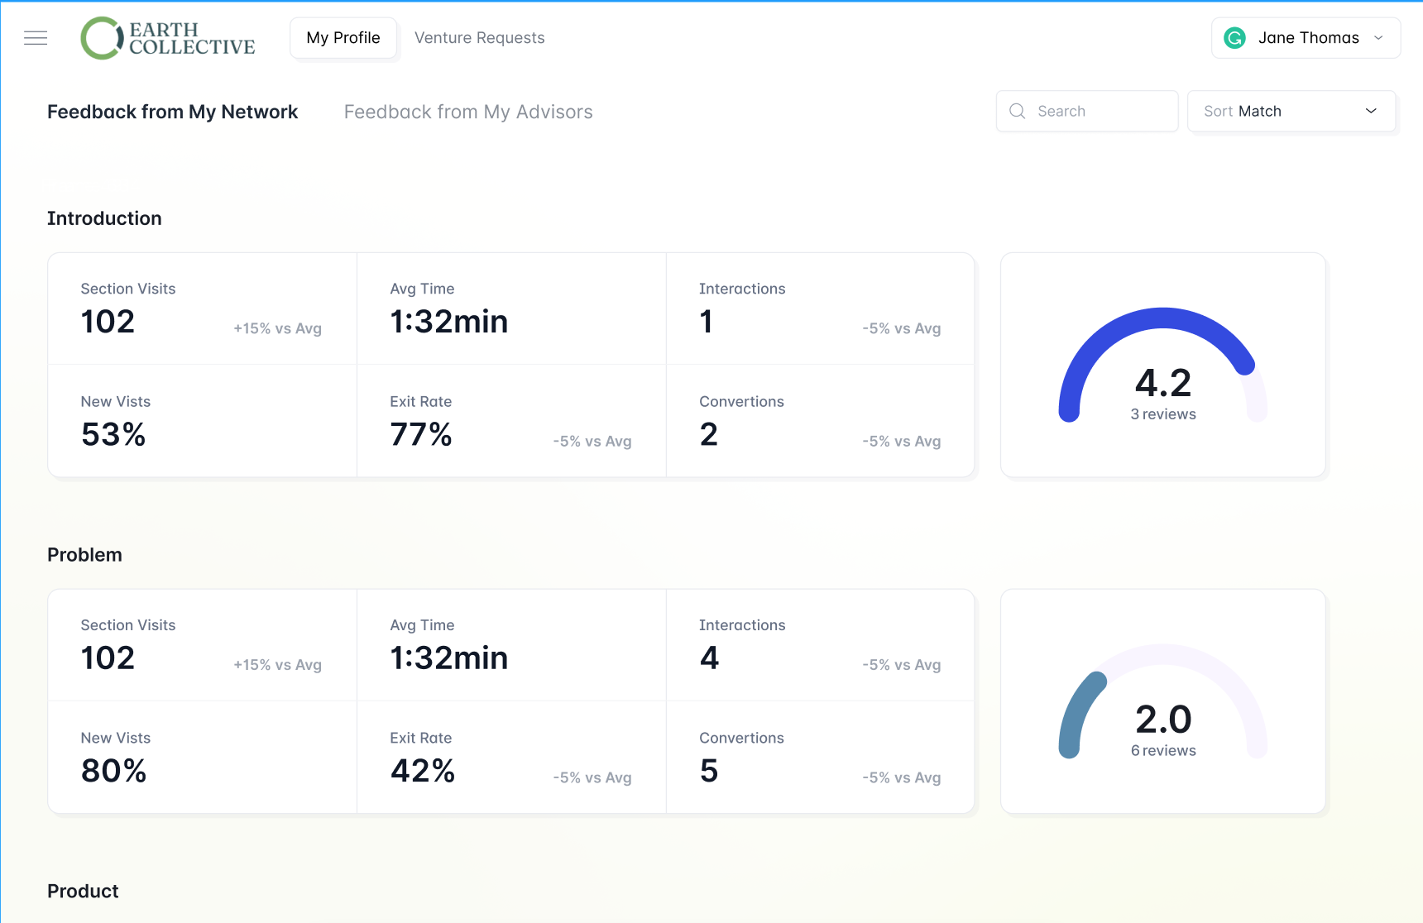Switch to the Venture Requests tab
Viewport: 1423px width, 923px height.
[x=479, y=37]
